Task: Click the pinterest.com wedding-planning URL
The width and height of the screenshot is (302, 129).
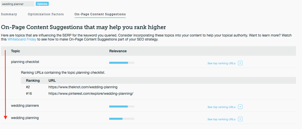Action: [91, 93]
